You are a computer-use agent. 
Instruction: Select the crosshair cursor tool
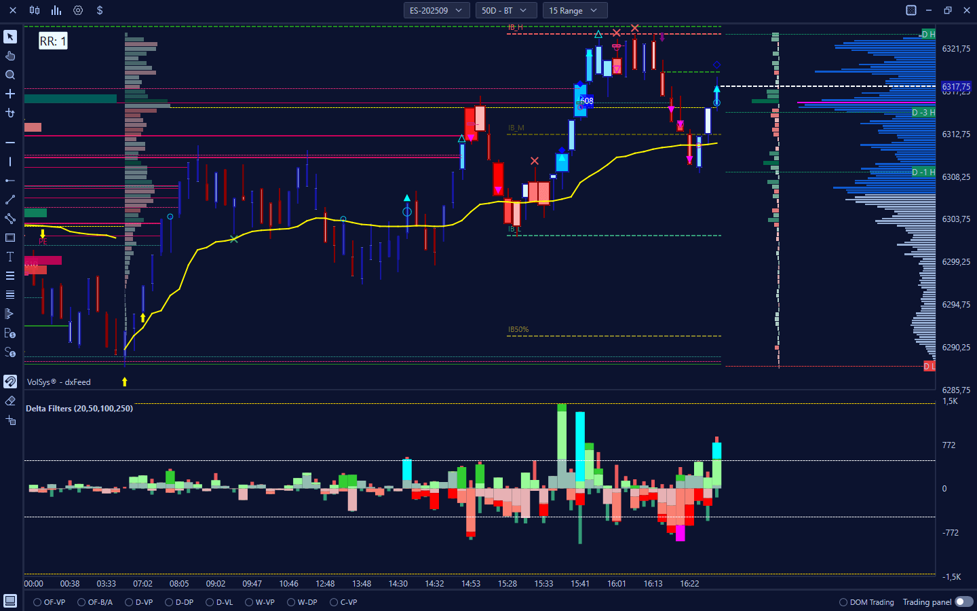(x=10, y=94)
